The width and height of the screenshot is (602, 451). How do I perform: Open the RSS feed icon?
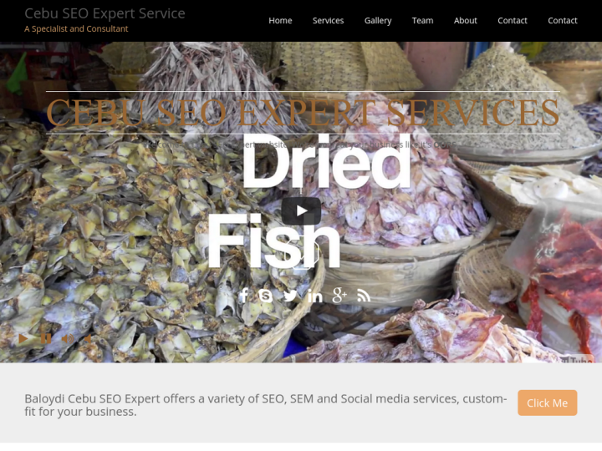(364, 296)
